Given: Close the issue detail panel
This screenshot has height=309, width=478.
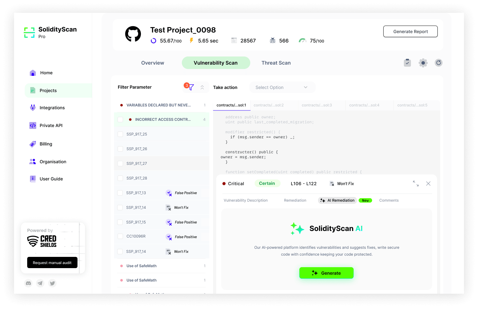Looking at the screenshot, I should pyautogui.click(x=428, y=184).
